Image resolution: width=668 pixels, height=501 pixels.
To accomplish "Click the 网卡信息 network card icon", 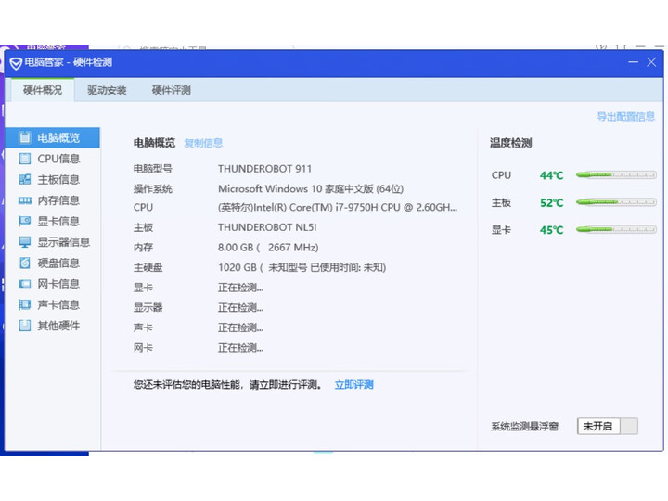I will tap(25, 284).
